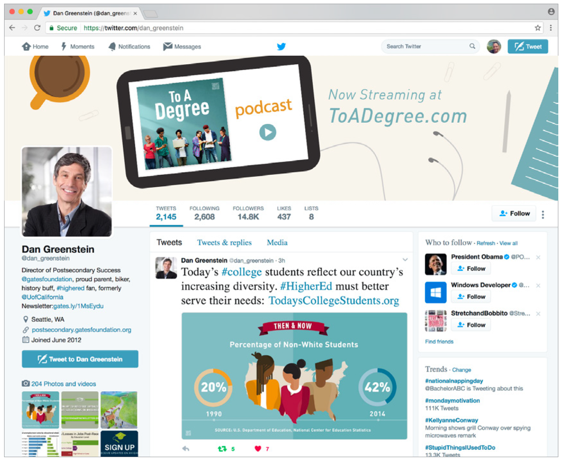
Task: Follow Windows Developer
Action: pos(471,297)
